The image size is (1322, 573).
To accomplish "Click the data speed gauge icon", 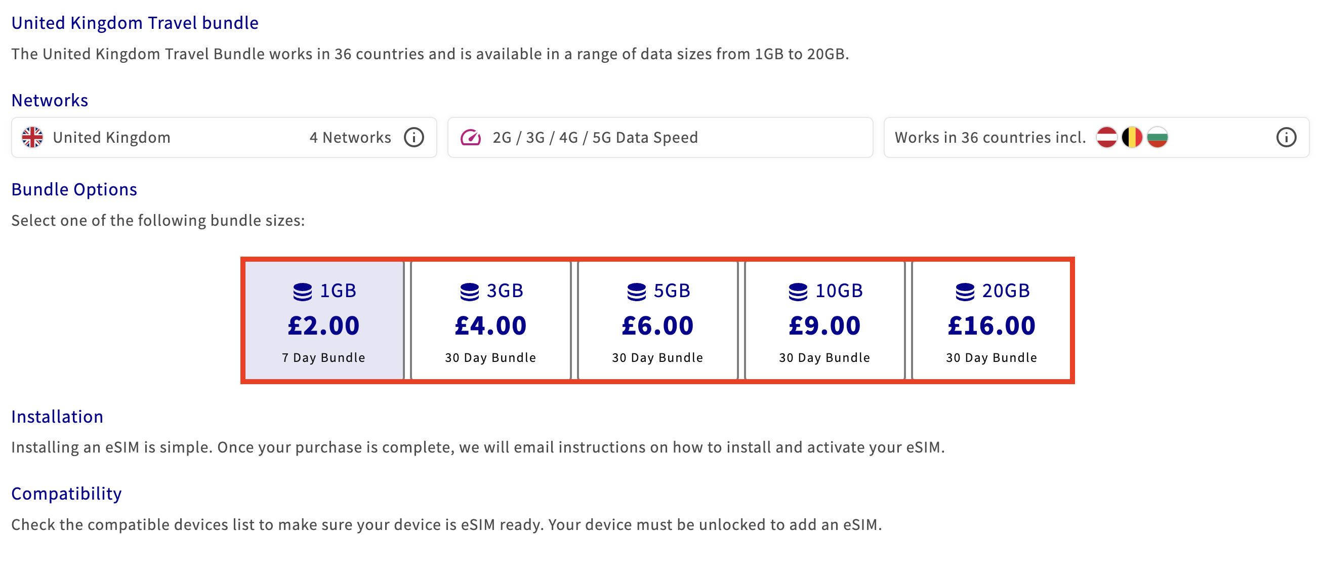I will click(x=470, y=138).
